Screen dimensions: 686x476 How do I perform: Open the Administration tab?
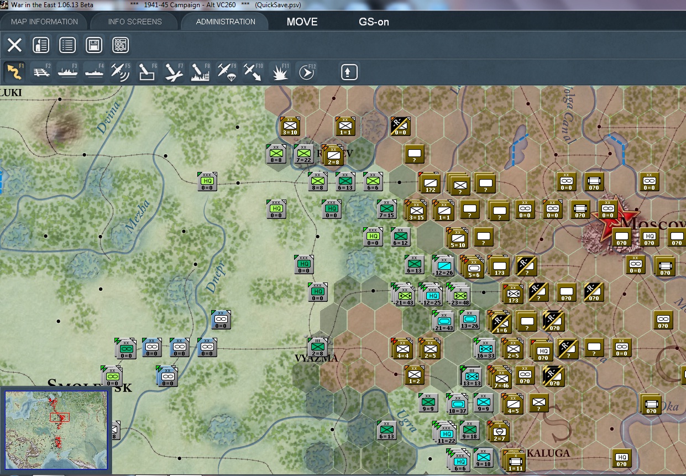pyautogui.click(x=226, y=22)
